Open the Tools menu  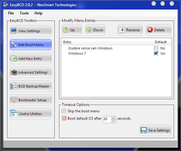coord(24,13)
